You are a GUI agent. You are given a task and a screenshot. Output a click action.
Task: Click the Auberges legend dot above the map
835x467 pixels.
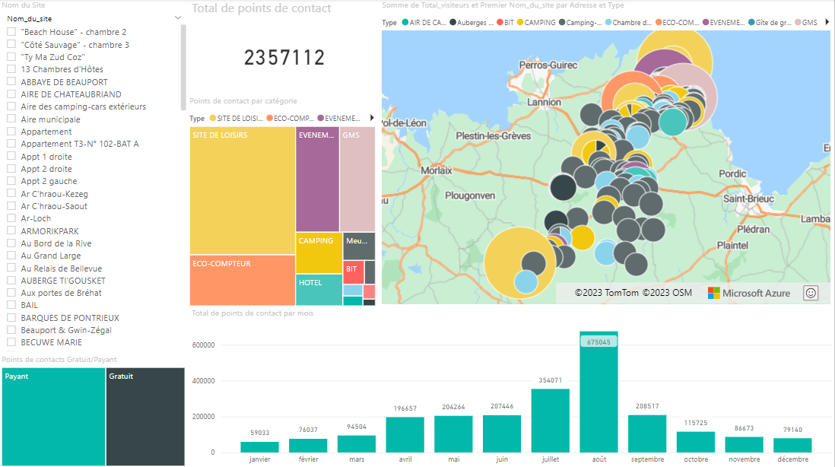(452, 23)
